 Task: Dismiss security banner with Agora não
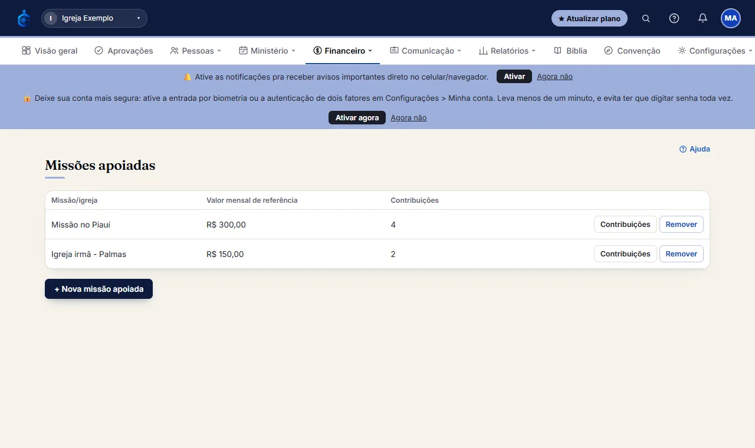[x=408, y=118]
